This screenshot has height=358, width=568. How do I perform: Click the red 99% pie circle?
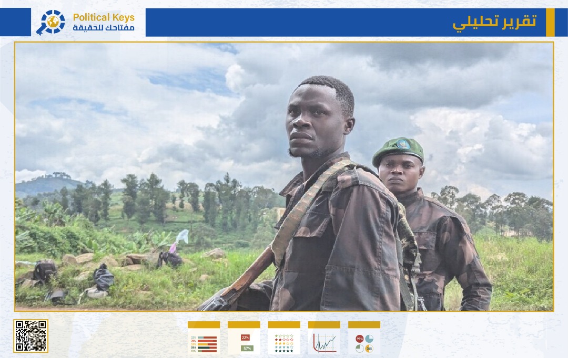[359, 339]
